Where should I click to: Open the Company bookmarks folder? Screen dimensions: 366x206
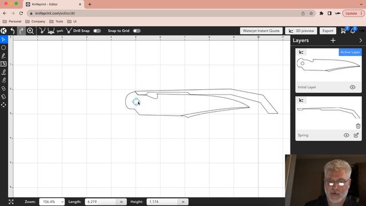[x=35, y=21]
